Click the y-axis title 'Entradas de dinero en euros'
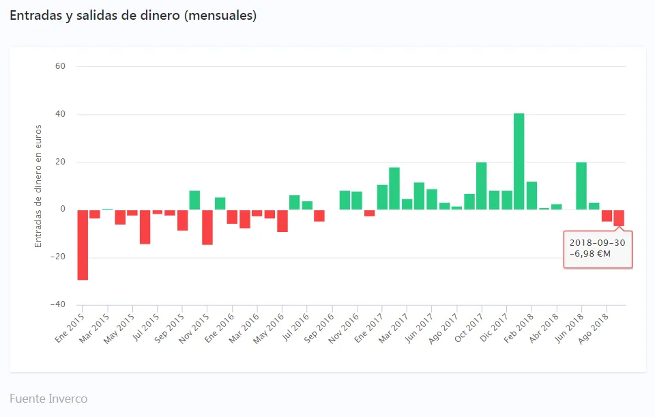 (39, 186)
